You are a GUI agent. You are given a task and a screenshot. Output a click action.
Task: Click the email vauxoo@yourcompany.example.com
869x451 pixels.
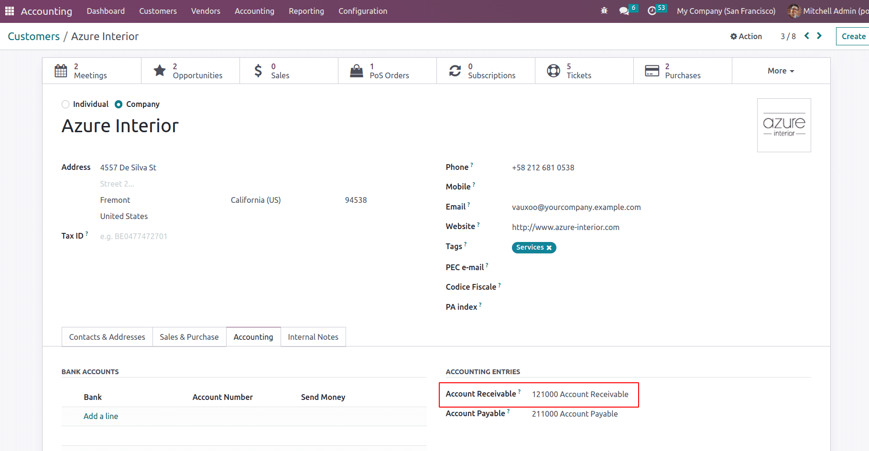576,207
